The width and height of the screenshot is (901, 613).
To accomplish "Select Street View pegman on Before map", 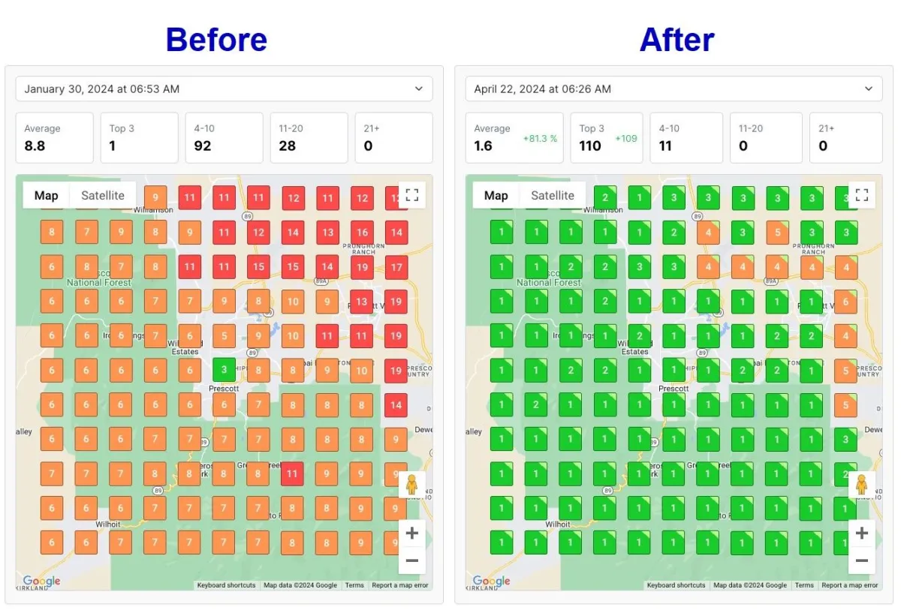I will (x=411, y=485).
